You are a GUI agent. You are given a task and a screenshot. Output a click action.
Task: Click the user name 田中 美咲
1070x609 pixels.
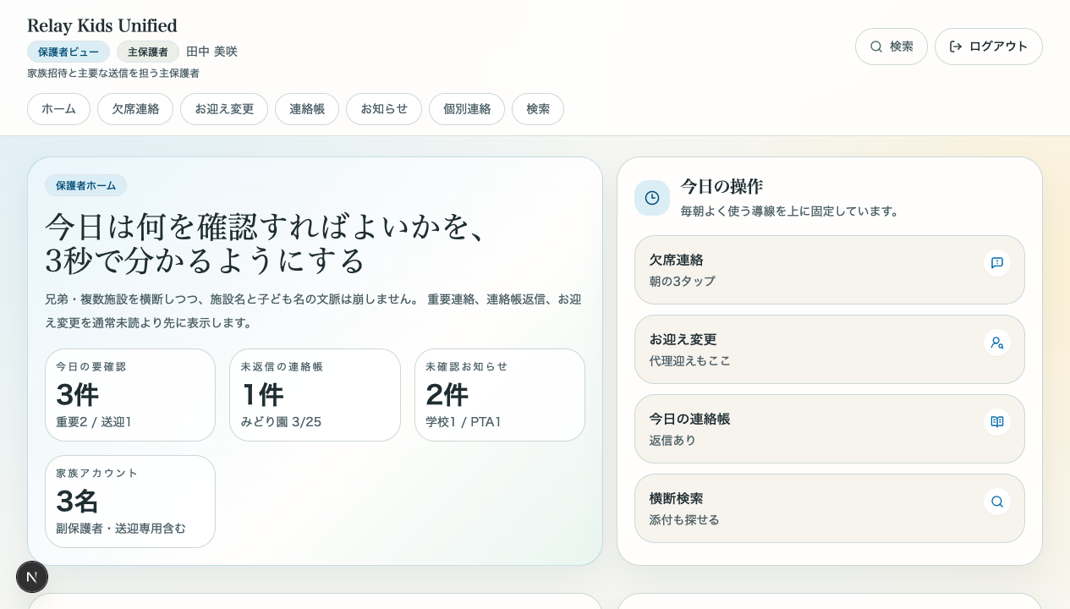point(211,52)
